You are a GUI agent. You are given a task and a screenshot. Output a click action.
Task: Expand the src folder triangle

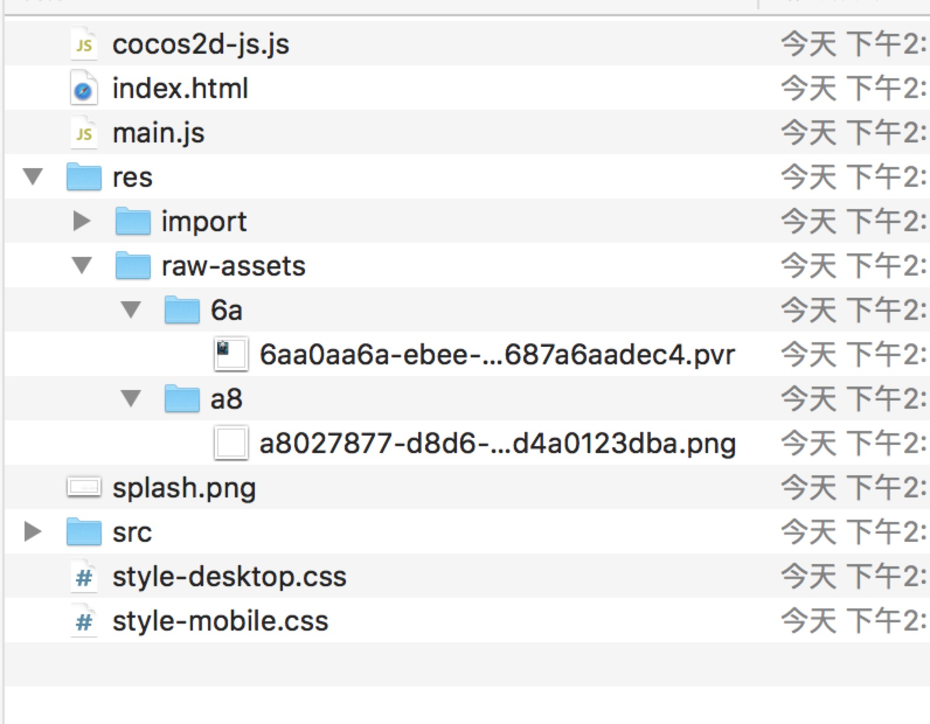click(33, 532)
